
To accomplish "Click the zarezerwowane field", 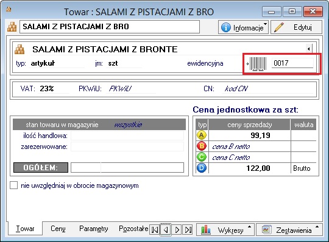I will tap(127, 147).
